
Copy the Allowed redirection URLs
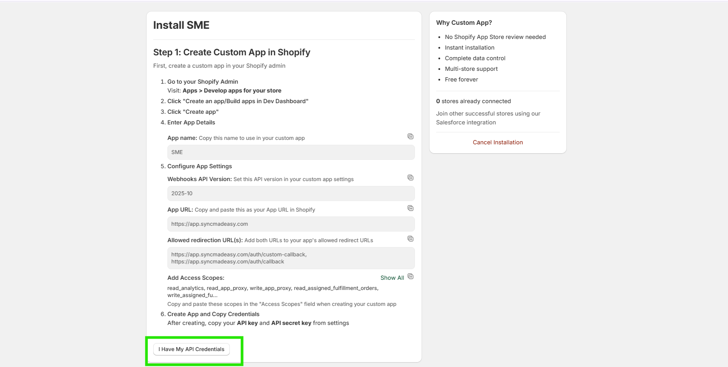pyautogui.click(x=410, y=239)
